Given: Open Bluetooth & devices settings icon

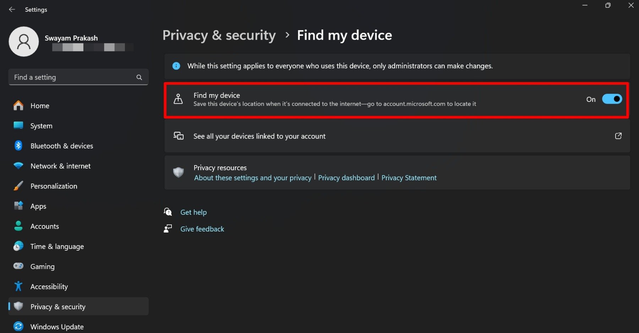Looking at the screenshot, I should [18, 146].
